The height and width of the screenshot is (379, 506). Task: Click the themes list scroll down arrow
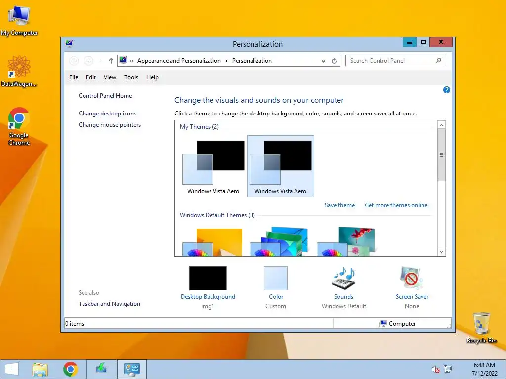(x=441, y=252)
